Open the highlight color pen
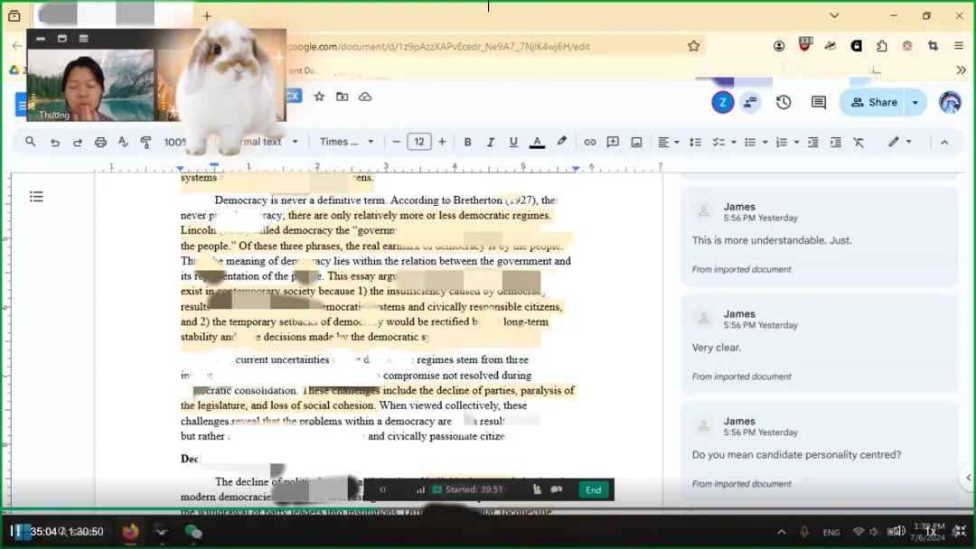 pos(561,142)
